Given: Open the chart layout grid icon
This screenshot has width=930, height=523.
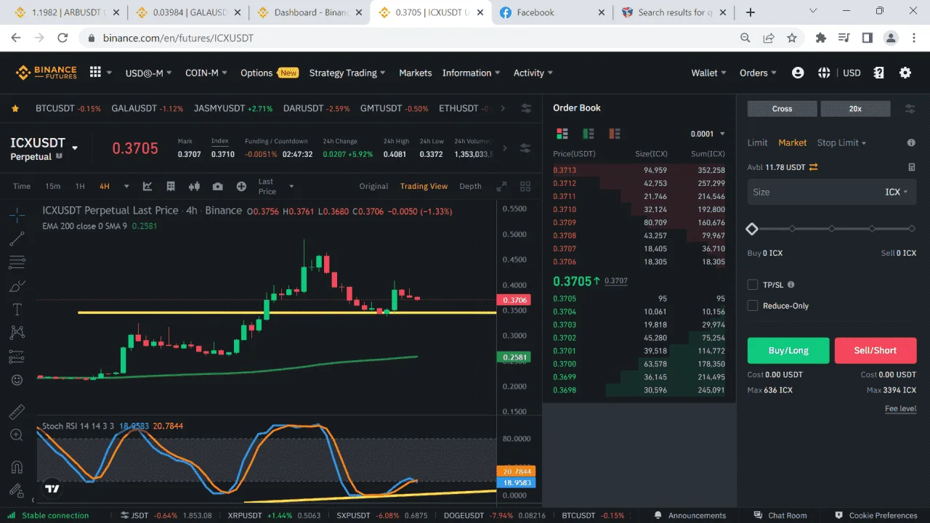Looking at the screenshot, I should (x=171, y=186).
